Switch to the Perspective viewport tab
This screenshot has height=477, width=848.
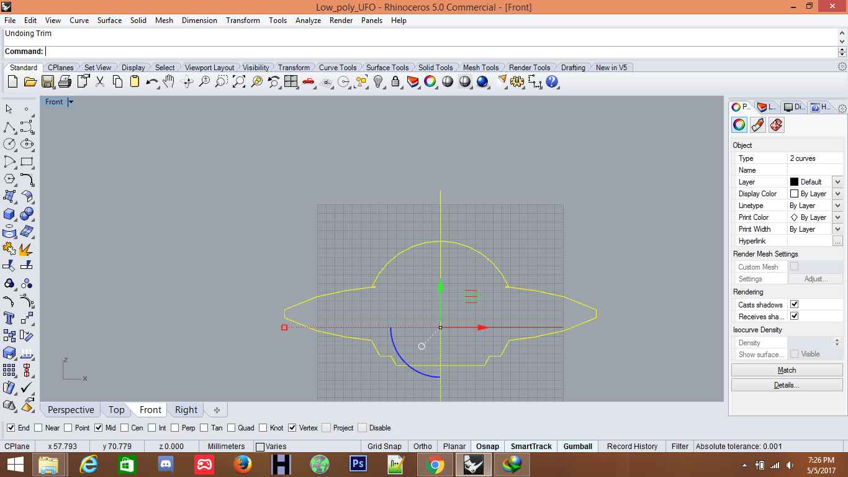71,410
